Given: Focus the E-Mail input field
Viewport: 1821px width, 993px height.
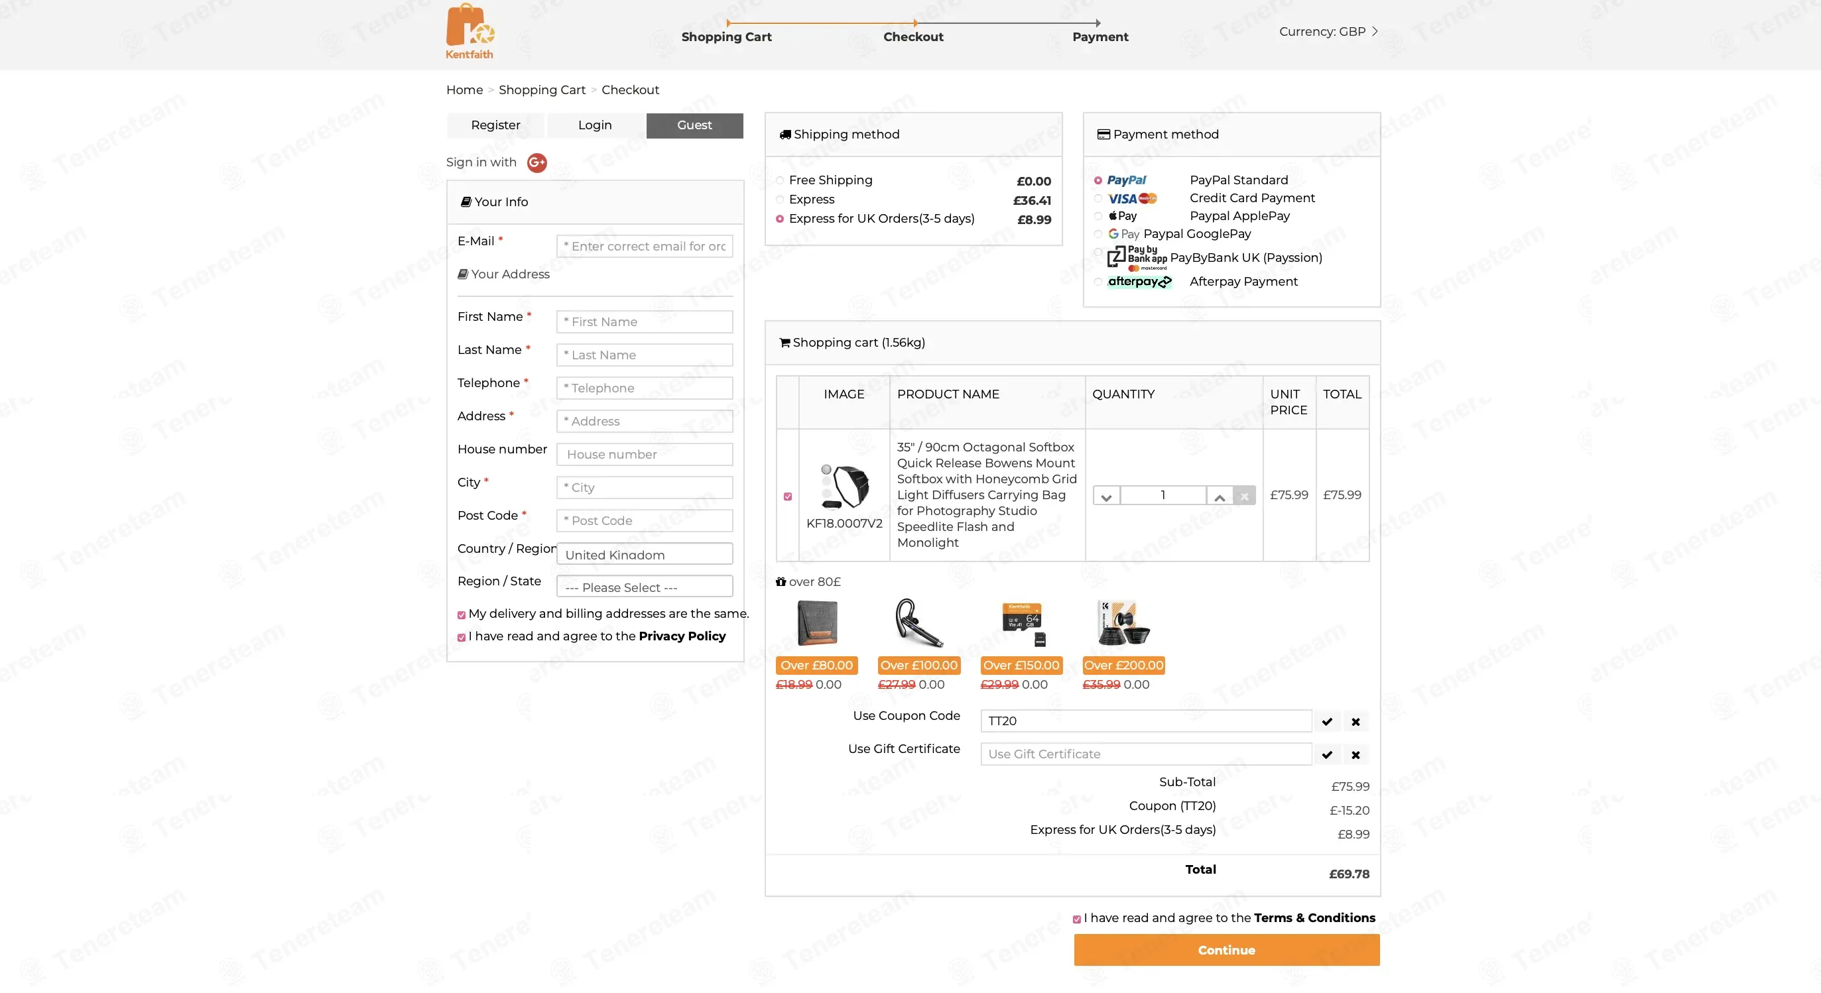Looking at the screenshot, I should pyautogui.click(x=645, y=246).
